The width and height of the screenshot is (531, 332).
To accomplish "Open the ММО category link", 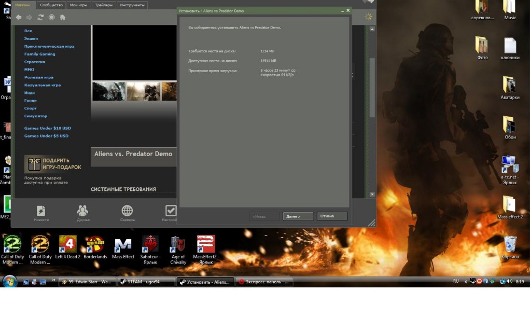I will coord(29,70).
